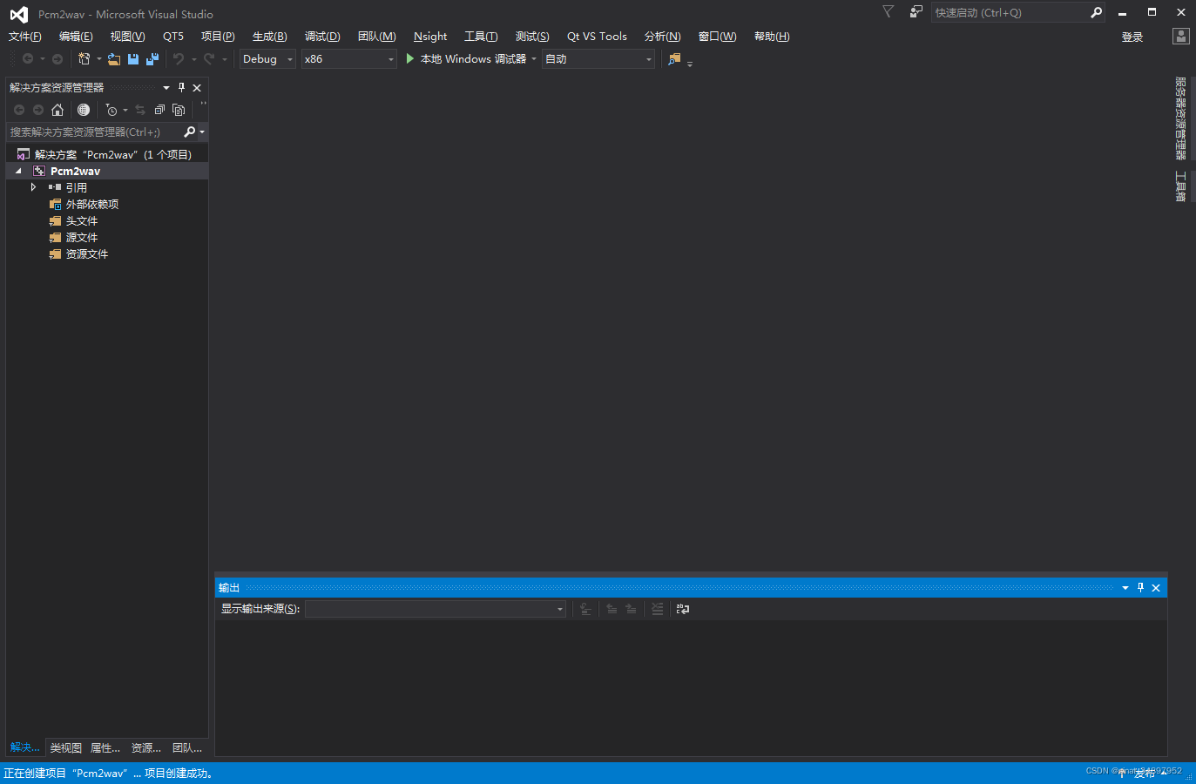The width and height of the screenshot is (1196, 784).
Task: Open the Solution Explorer window options arrow
Action: (166, 88)
